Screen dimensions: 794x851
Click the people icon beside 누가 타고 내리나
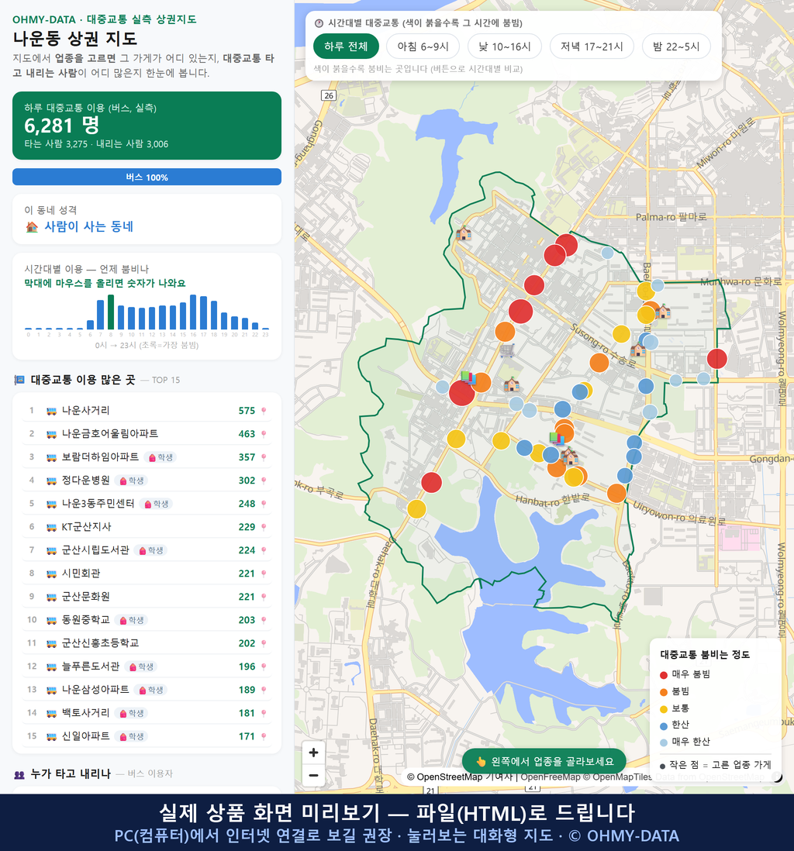pos(19,774)
